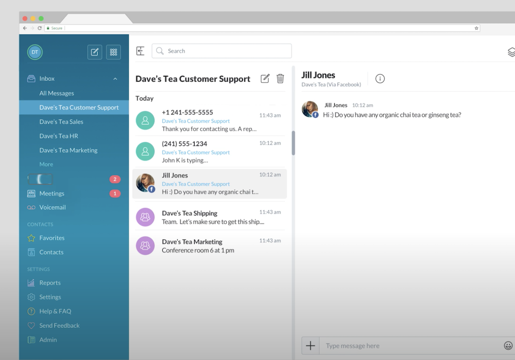Click avatar of (241) 555-1234 contact

[x=145, y=151]
